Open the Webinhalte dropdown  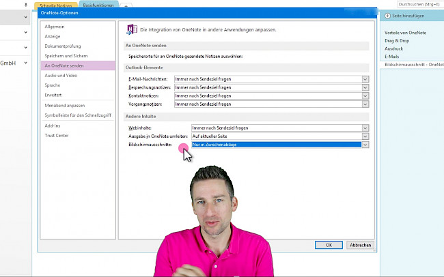click(365, 128)
